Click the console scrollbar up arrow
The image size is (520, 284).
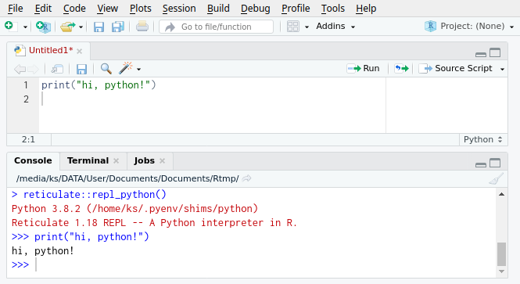pyautogui.click(x=501, y=195)
